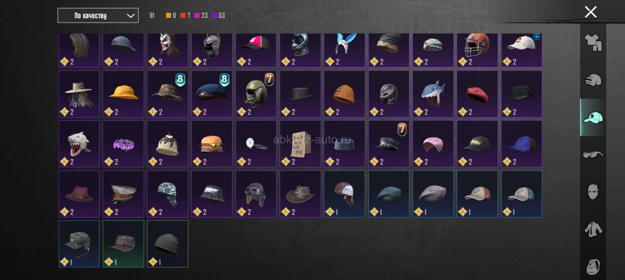The height and width of the screenshot is (280, 625).
Task: Select the purple flower crown
Action: 123,144
